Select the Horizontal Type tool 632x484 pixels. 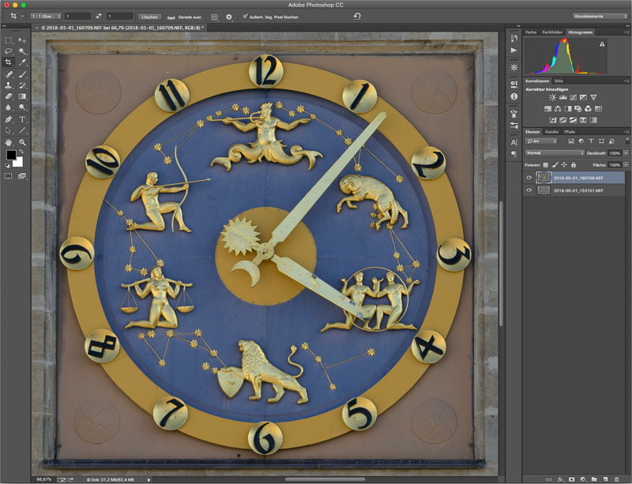[22, 119]
